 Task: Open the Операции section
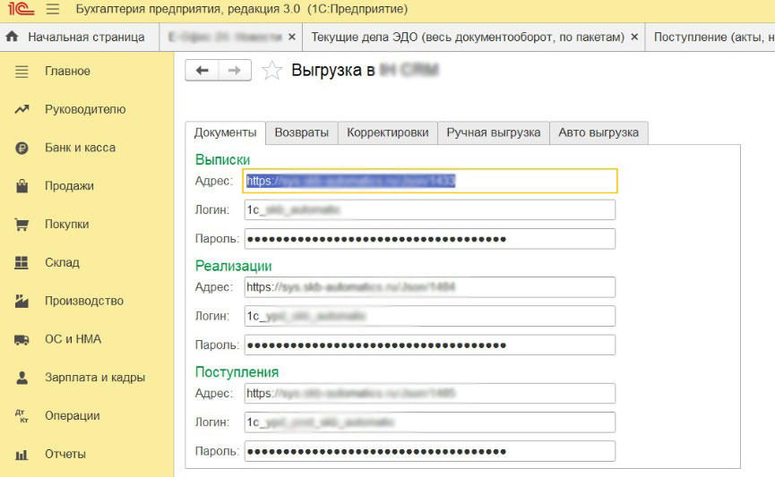[x=73, y=416]
